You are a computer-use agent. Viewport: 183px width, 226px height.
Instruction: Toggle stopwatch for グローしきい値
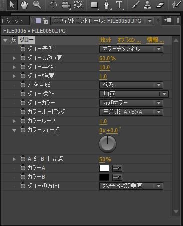(23, 58)
